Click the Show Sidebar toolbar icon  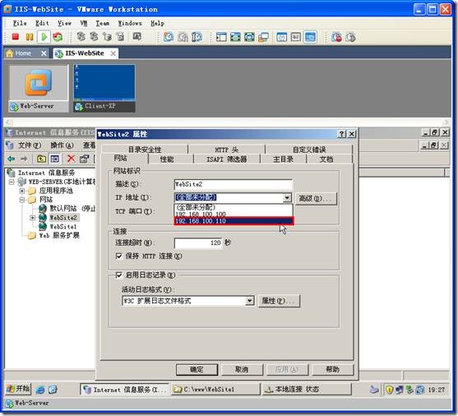[221, 37]
